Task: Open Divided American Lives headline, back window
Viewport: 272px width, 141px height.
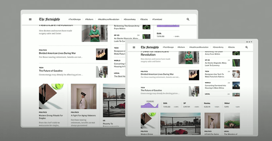Action: 57,53
